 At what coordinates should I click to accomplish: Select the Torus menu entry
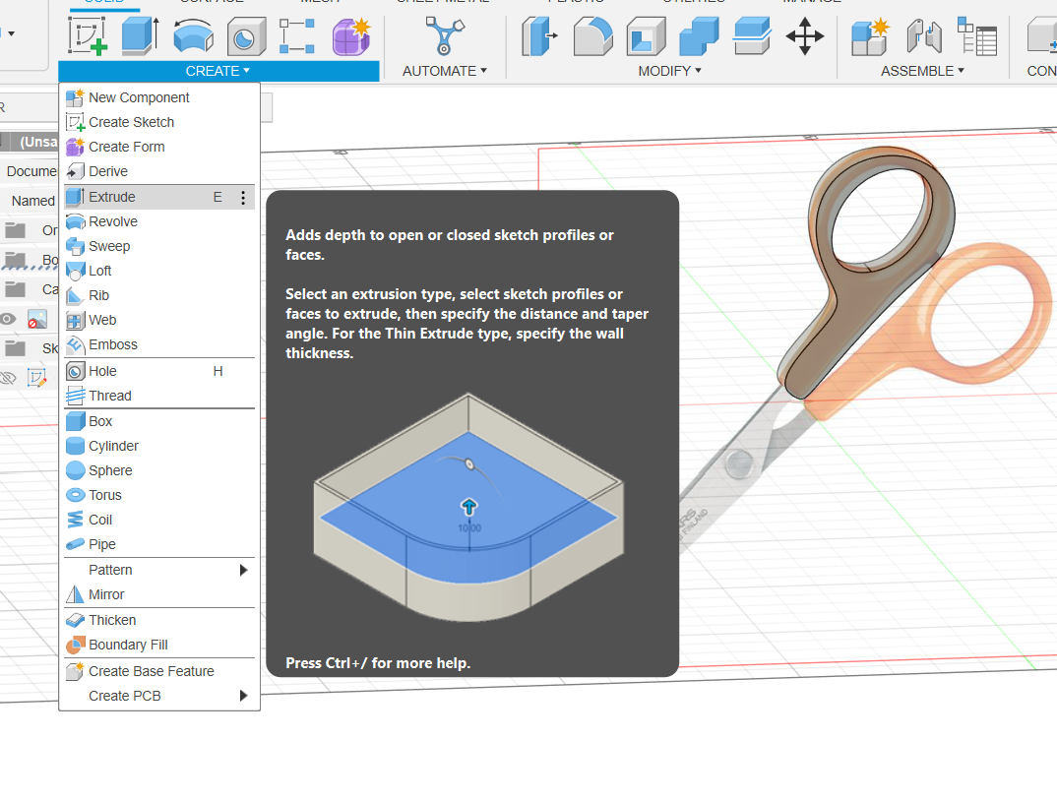[x=159, y=496]
